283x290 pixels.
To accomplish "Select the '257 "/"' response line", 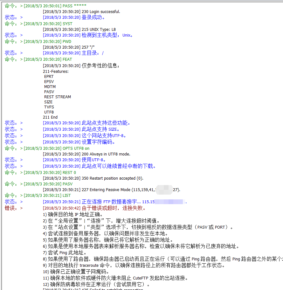I will (x=69, y=47).
